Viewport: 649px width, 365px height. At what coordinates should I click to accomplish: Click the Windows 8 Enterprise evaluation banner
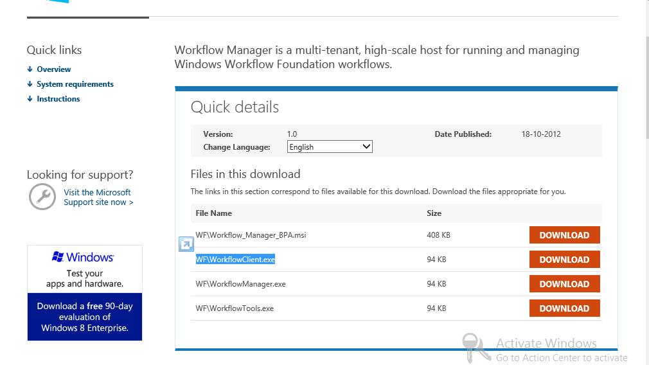tap(85, 317)
